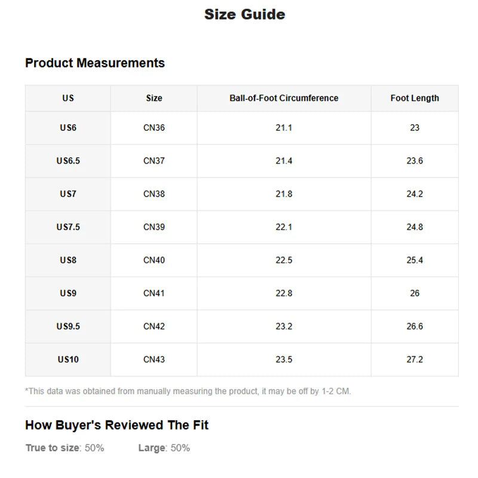Click the Ball-of-Foot Circumference column header

point(284,98)
